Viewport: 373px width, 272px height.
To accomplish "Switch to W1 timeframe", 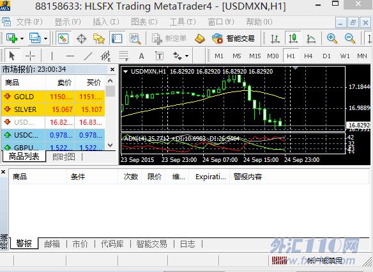I will coord(345,56).
